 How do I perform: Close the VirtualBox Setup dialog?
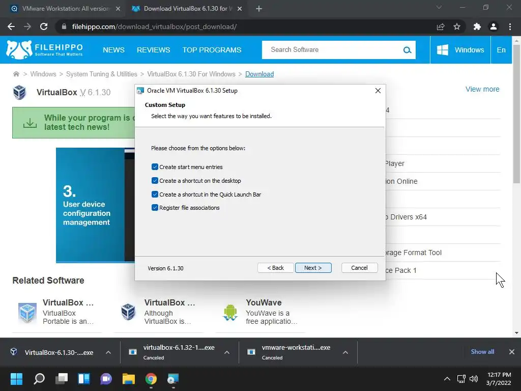click(378, 91)
